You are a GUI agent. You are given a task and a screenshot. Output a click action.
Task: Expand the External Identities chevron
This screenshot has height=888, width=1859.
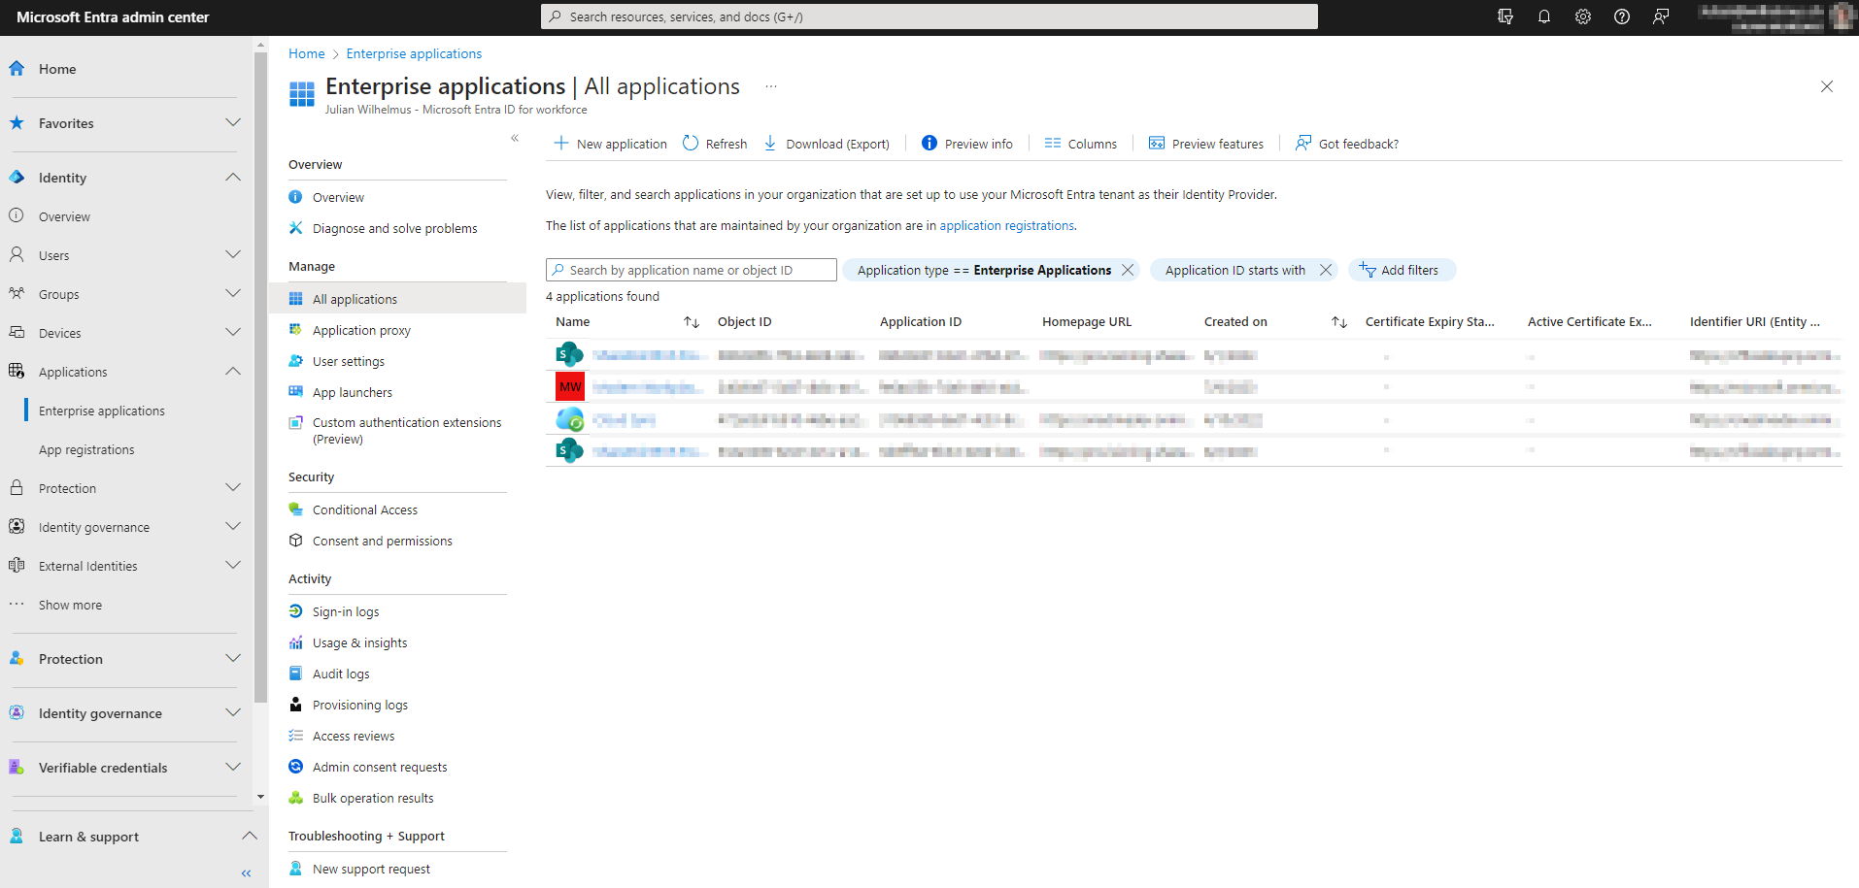pyautogui.click(x=233, y=566)
